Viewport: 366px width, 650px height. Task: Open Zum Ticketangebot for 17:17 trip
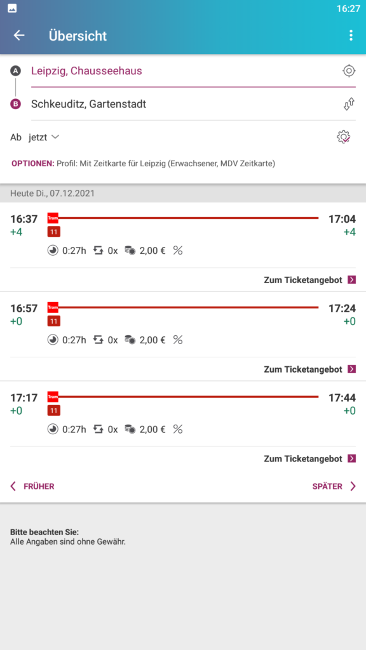(310, 459)
